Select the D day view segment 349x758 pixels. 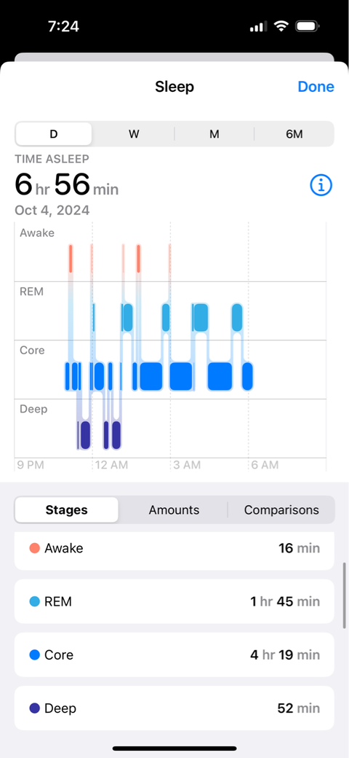[x=54, y=134]
